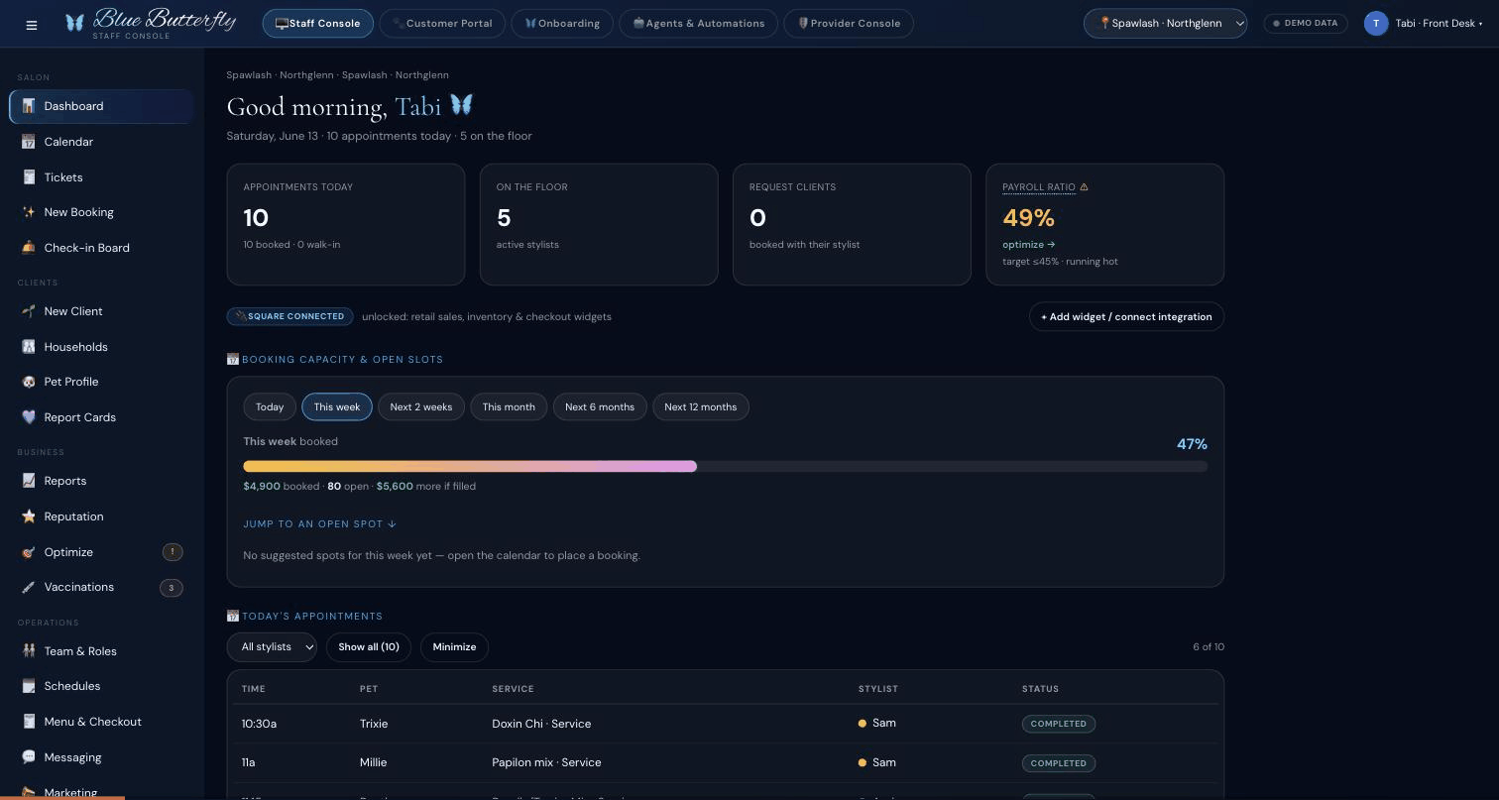The height and width of the screenshot is (800, 1499).
Task: Click the Completed status in Millie row
Action: click(1059, 763)
